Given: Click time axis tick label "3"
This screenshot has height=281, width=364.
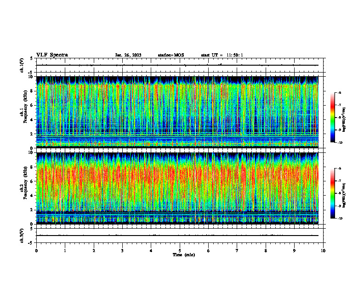Looking at the screenshot, I should [122, 251].
